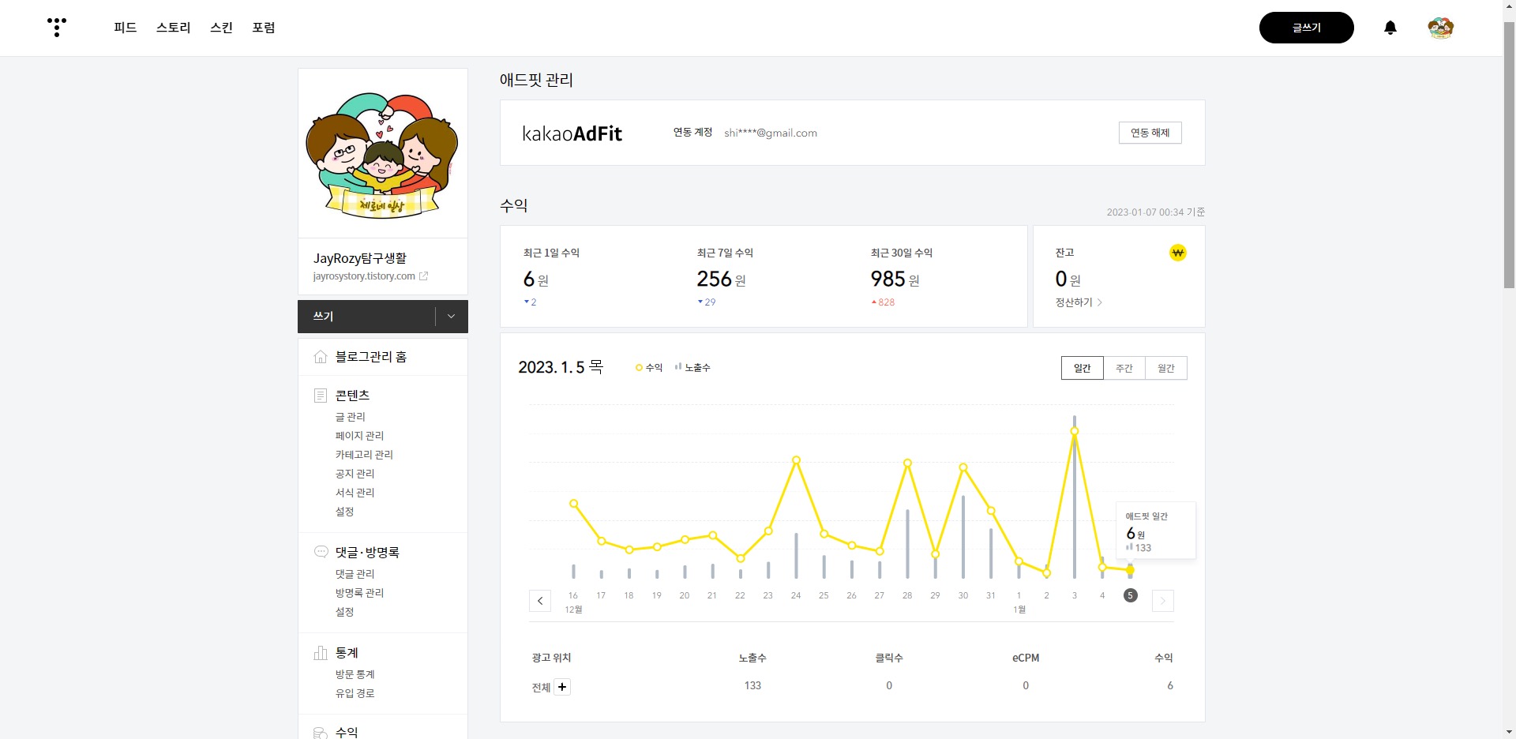Click the 노출수 value 133 in table
The width and height of the screenshot is (1516, 739).
point(752,685)
